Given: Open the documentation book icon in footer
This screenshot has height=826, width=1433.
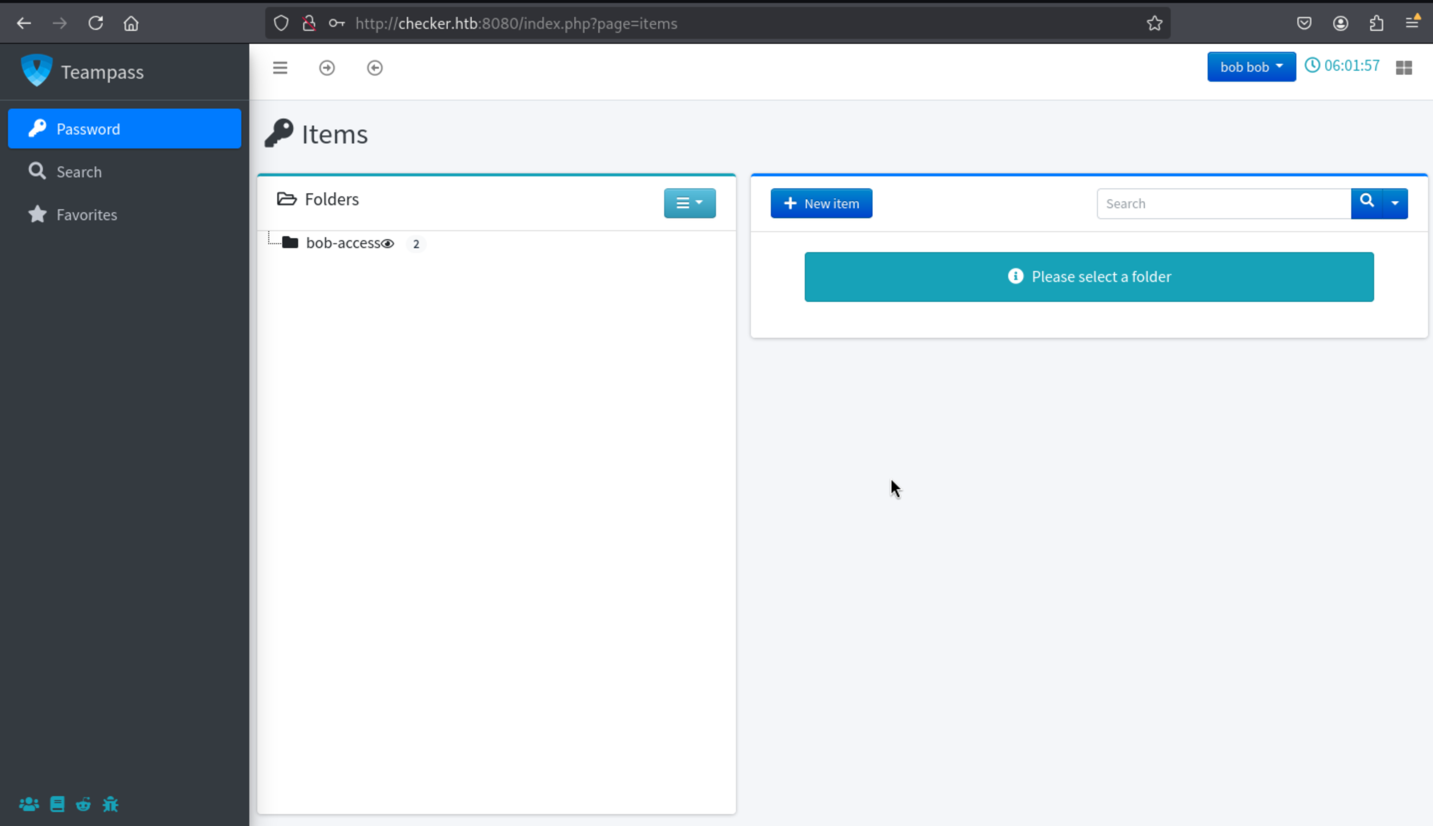Looking at the screenshot, I should click(x=57, y=804).
